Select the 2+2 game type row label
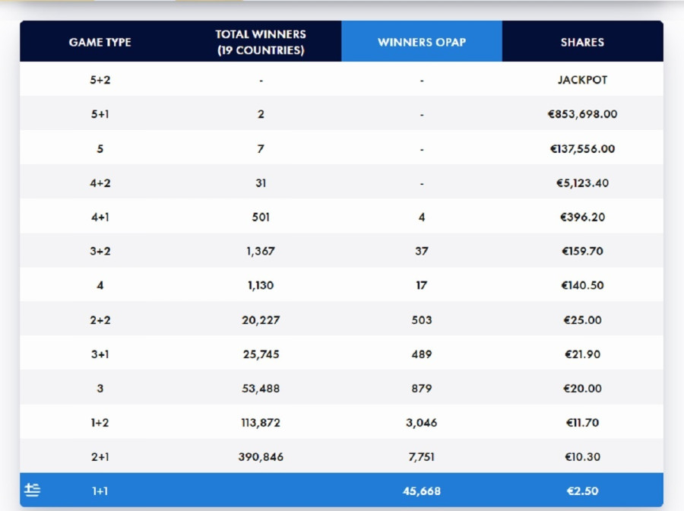This screenshot has width=684, height=511. [x=100, y=320]
